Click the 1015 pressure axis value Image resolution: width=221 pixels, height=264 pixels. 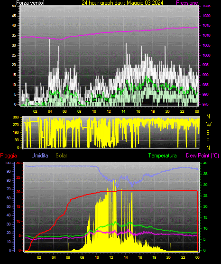click(x=207, y=26)
